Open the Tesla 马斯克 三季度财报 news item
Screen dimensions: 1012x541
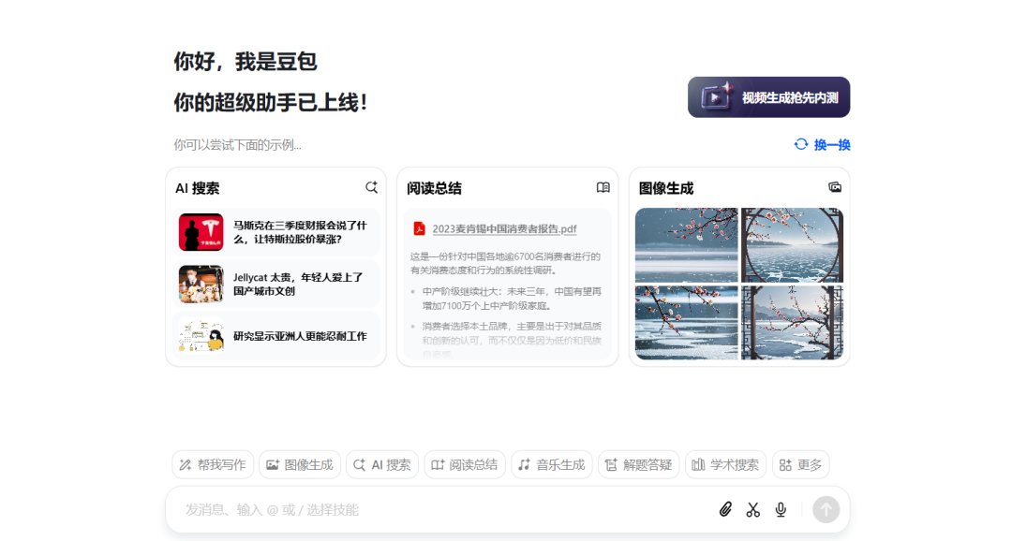[x=276, y=232]
